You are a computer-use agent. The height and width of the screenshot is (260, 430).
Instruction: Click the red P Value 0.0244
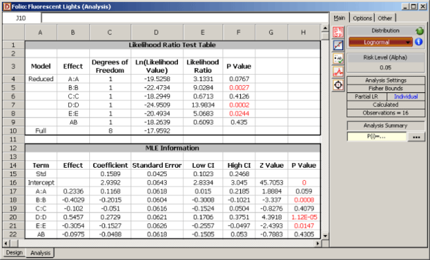(239, 114)
